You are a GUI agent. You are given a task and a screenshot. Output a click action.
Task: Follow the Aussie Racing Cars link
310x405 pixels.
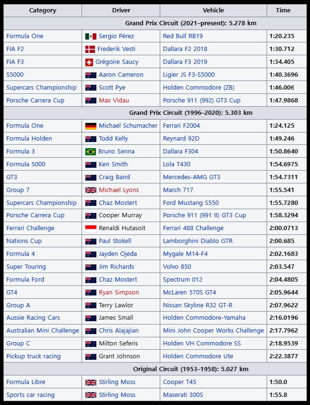pyautogui.click(x=33, y=318)
